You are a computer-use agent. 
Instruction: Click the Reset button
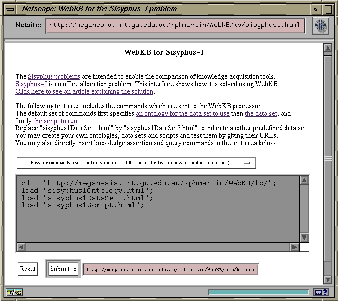[27, 269]
